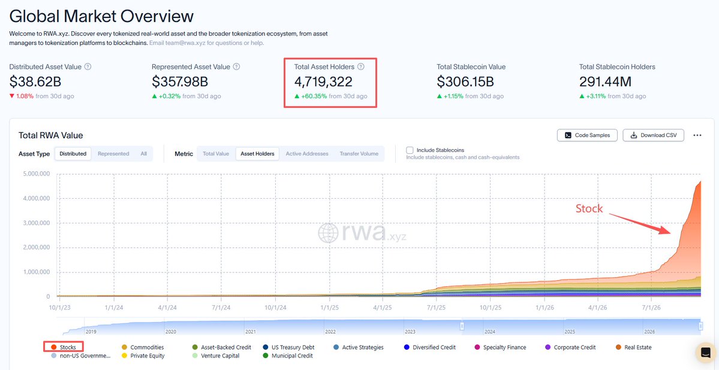Click the $306.15B Total Stablecoin Value figure
Viewport: 719px width, 370px height.
(x=465, y=81)
